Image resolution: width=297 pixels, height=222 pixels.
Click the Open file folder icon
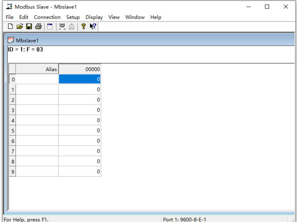(x=20, y=26)
